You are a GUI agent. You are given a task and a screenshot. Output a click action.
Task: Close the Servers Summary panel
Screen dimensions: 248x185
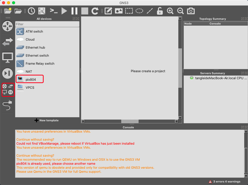click(x=246, y=73)
